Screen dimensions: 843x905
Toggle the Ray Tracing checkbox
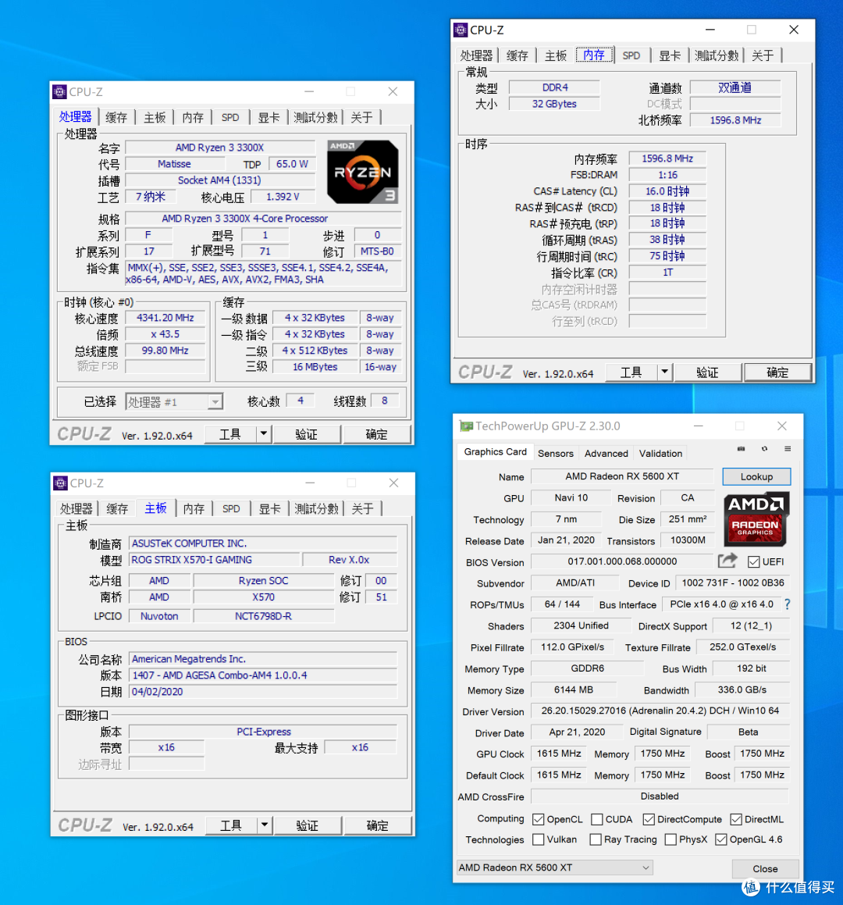(596, 839)
